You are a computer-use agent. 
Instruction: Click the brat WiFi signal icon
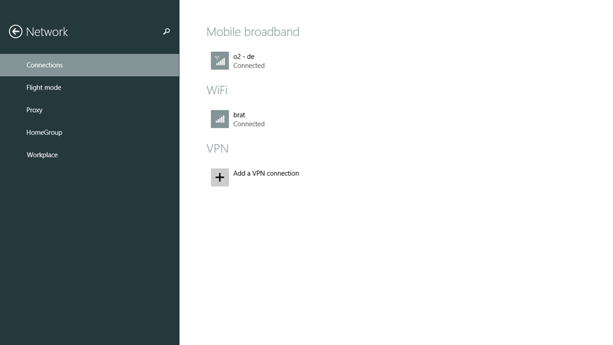click(x=220, y=119)
